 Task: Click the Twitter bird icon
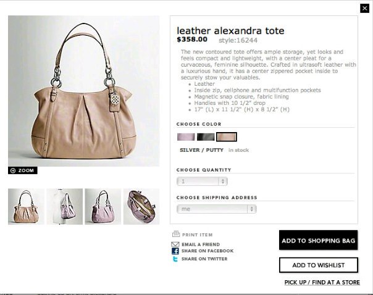(x=175, y=259)
